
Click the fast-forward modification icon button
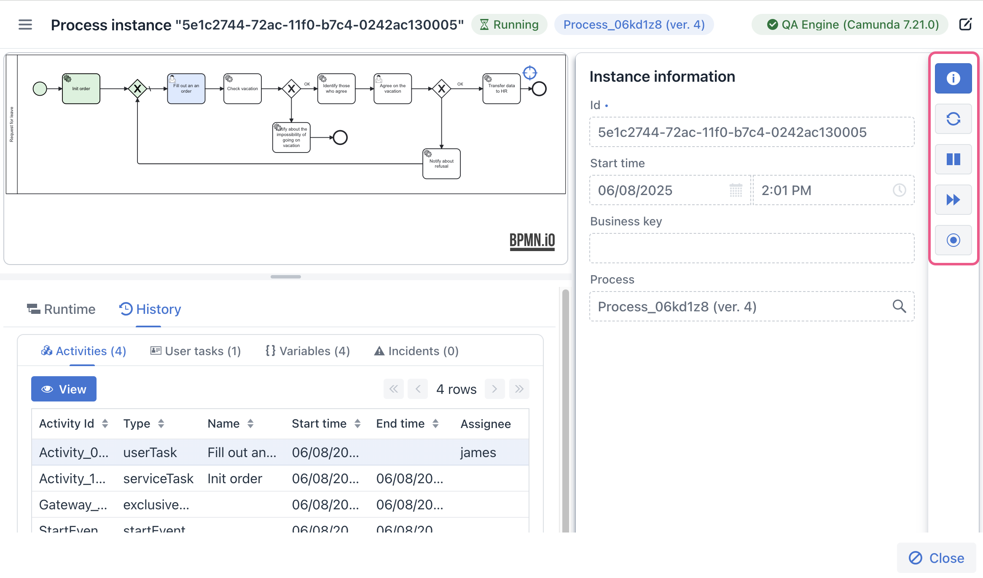(x=953, y=200)
